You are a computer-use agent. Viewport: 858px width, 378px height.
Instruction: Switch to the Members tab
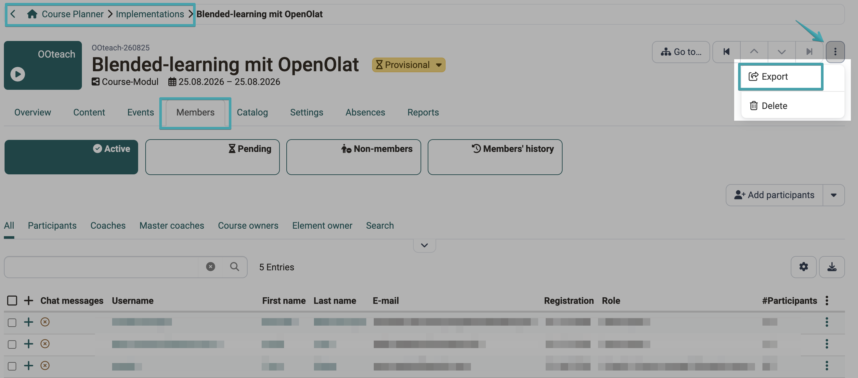(195, 112)
